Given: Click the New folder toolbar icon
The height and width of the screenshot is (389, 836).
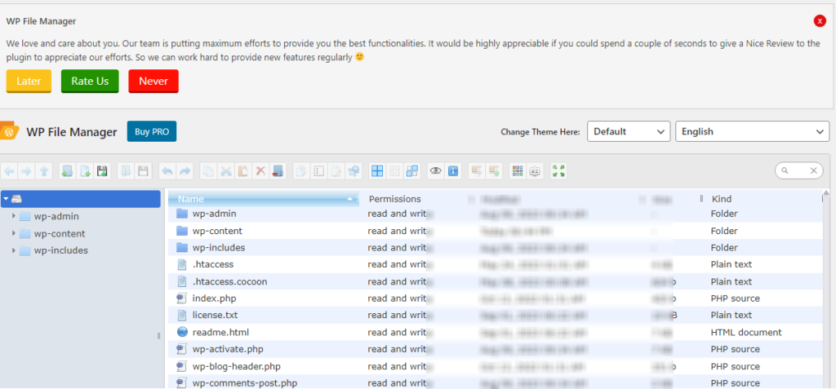Looking at the screenshot, I should pos(67,171).
